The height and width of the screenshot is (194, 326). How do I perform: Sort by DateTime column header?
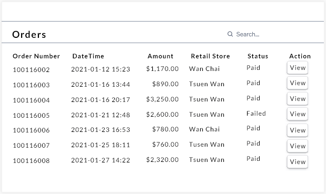coord(88,56)
